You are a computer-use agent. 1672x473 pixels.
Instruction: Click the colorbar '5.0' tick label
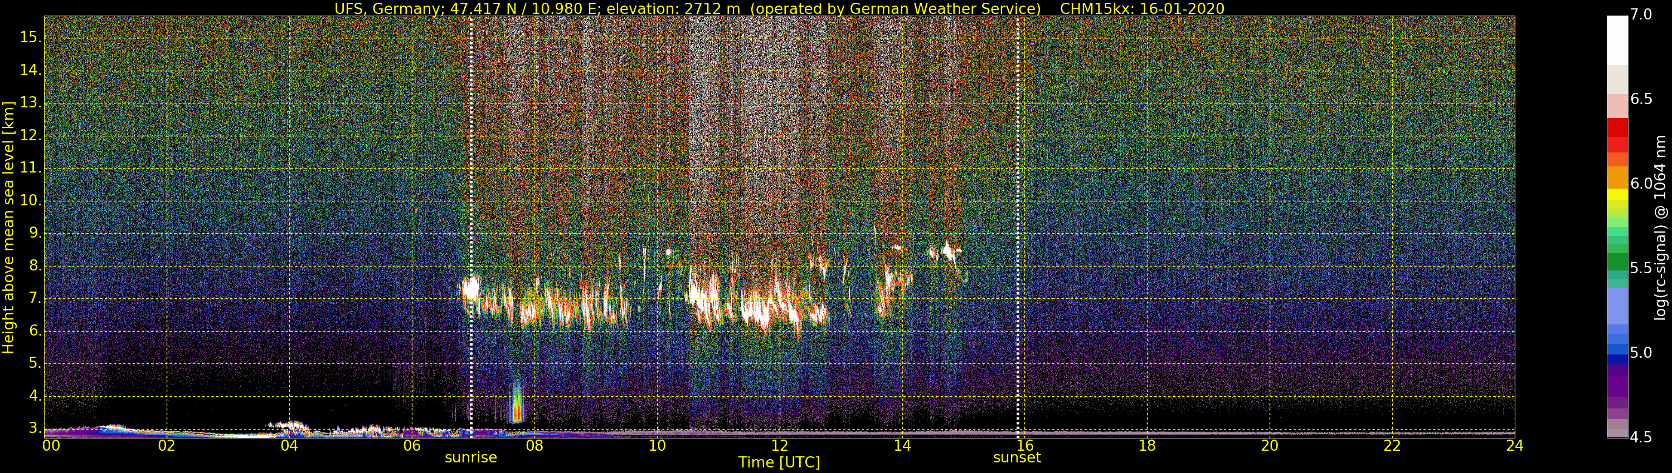[x=1641, y=353]
